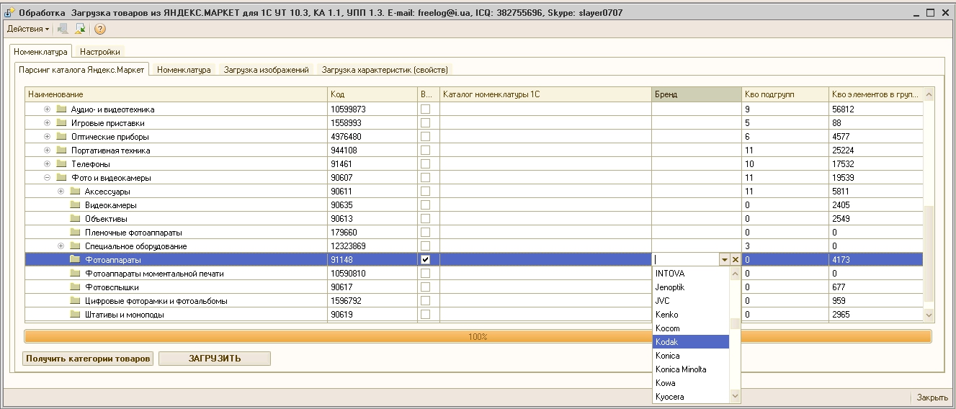Image resolution: width=956 pixels, height=409 pixels.
Task: Click folder icon of Объективы row
Action: 75,219
